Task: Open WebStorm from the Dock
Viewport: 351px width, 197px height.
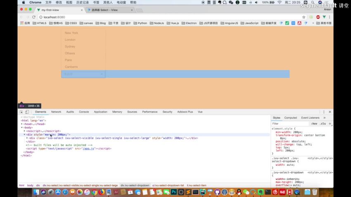Action: 203,192
